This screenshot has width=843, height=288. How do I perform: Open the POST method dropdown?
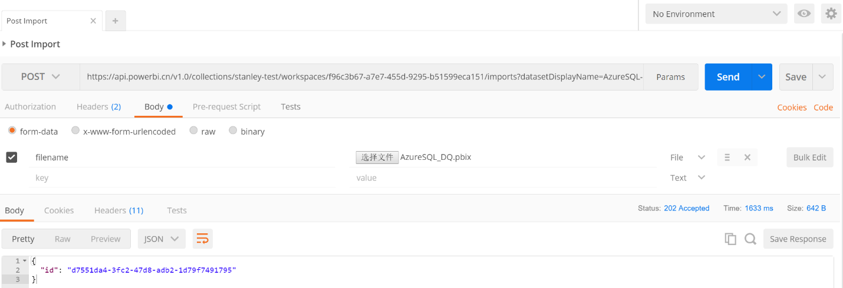[41, 77]
